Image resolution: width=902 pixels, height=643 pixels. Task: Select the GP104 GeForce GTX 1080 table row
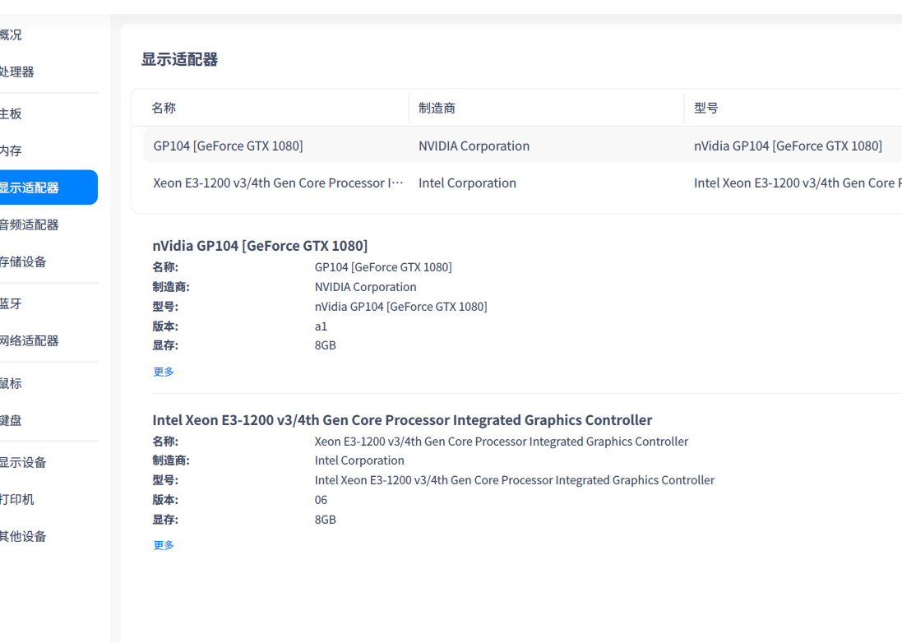point(329,146)
